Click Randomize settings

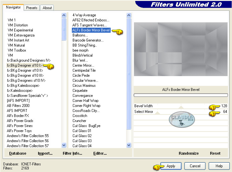point(188,153)
